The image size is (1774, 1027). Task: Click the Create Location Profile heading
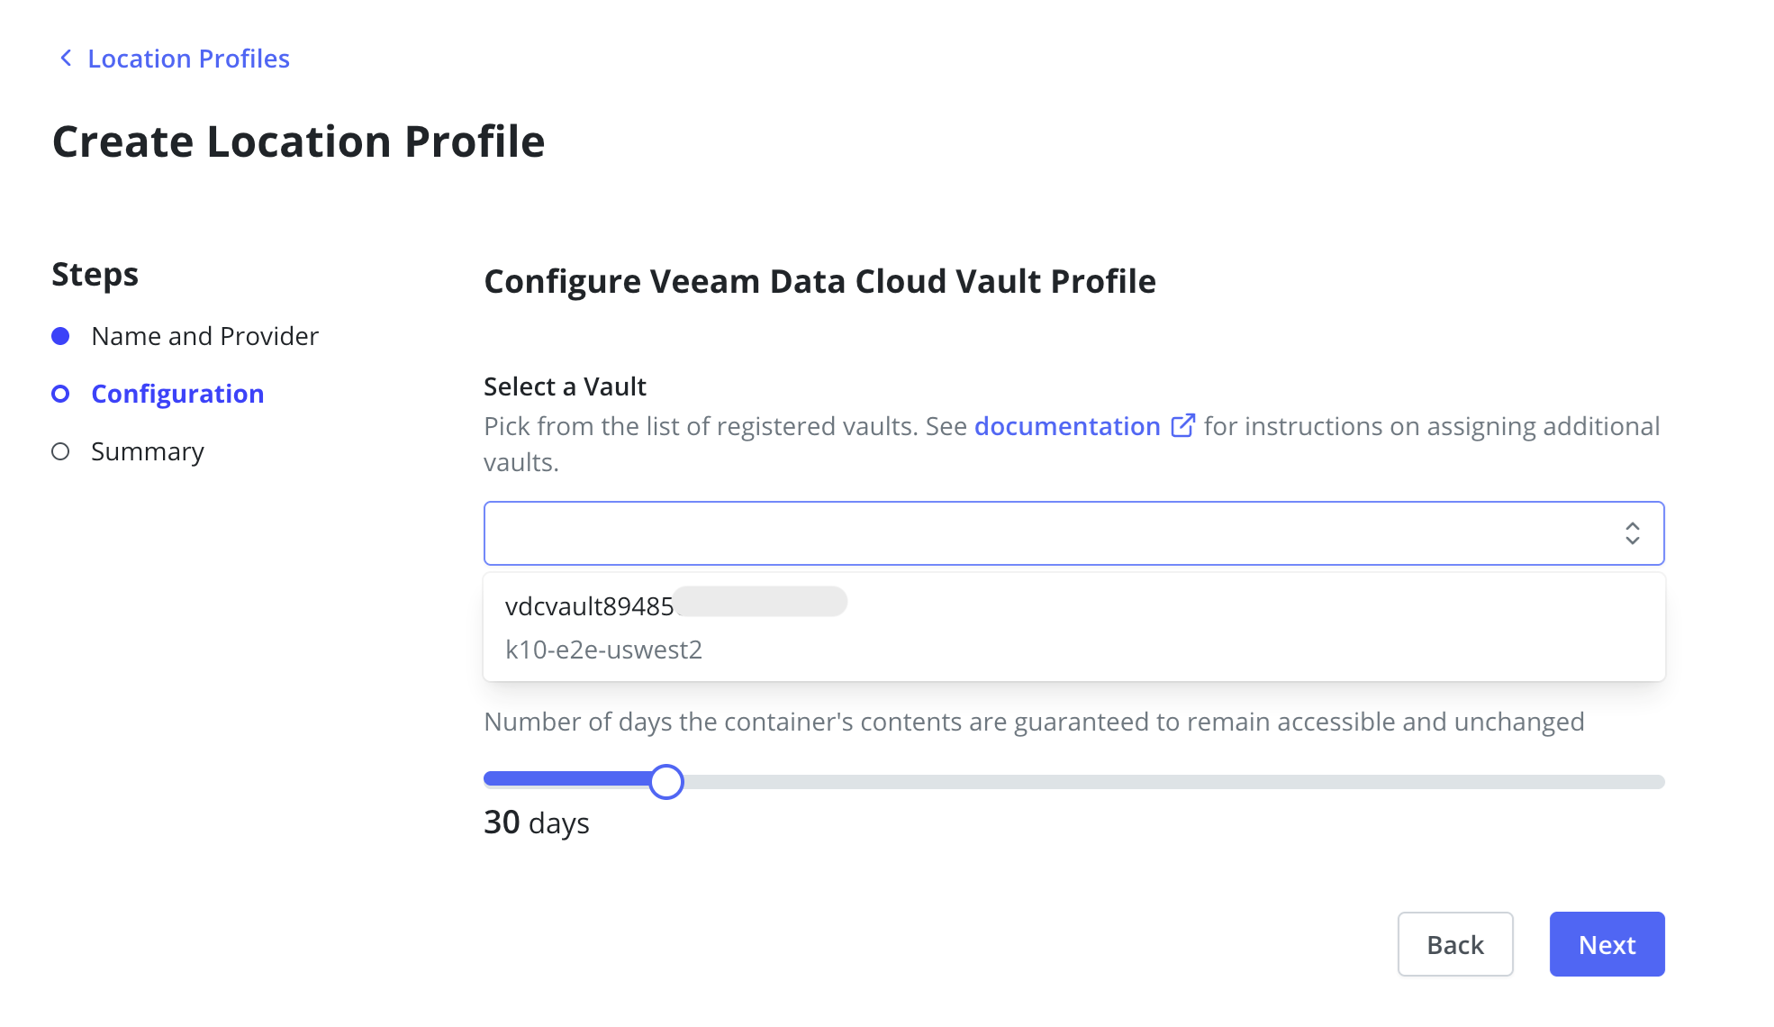coord(298,141)
